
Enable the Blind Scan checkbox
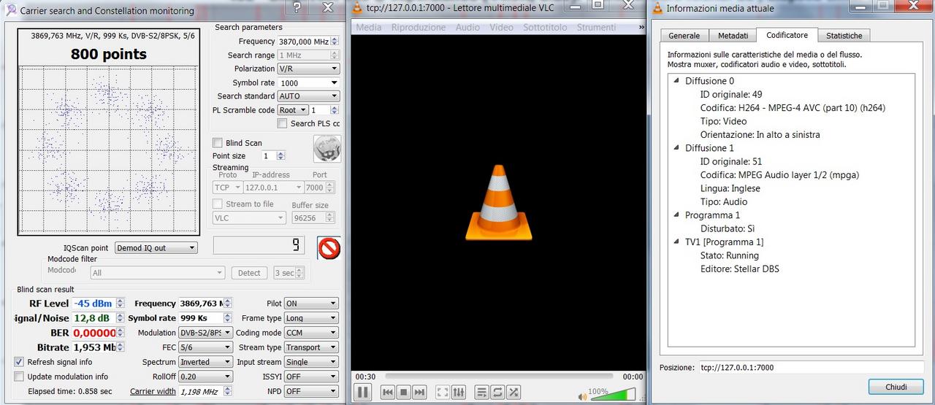pos(217,143)
